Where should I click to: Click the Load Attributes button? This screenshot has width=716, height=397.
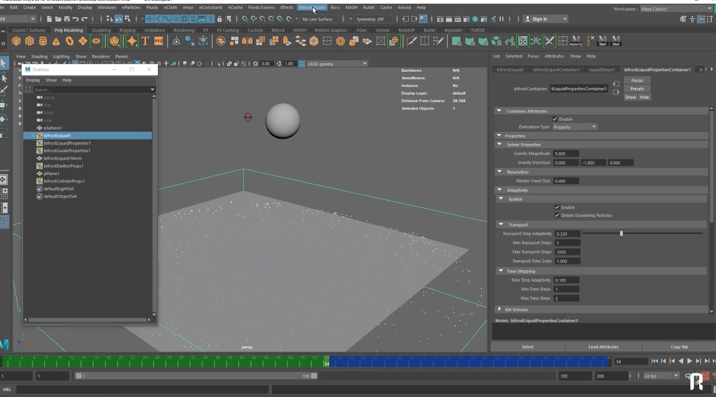point(603,347)
